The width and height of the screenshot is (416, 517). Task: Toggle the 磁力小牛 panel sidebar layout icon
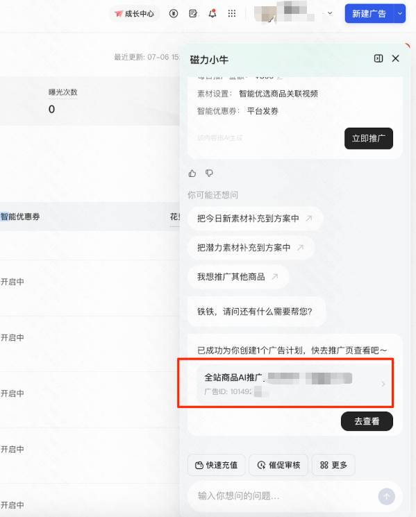coord(378,59)
